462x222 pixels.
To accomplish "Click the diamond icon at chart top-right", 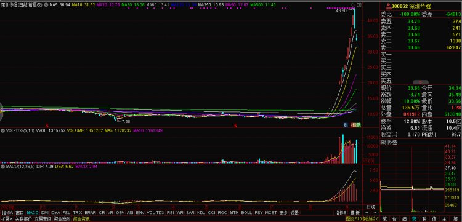I will (353, 5).
